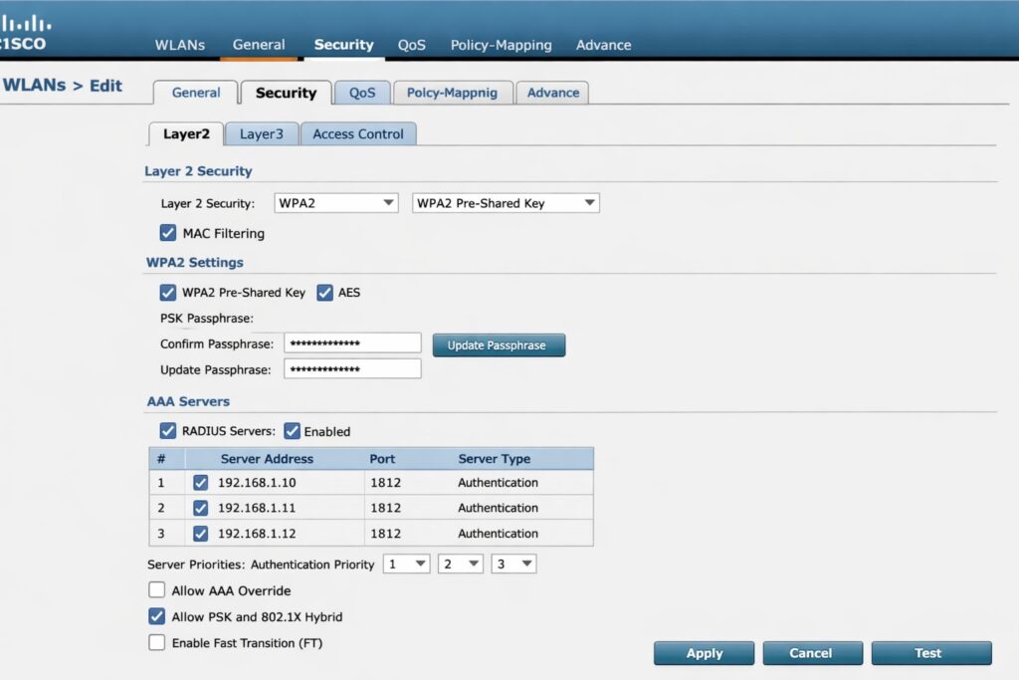Viewport: 1019px width, 680px height.
Task: Disable MAC Filtering
Action: click(x=168, y=233)
